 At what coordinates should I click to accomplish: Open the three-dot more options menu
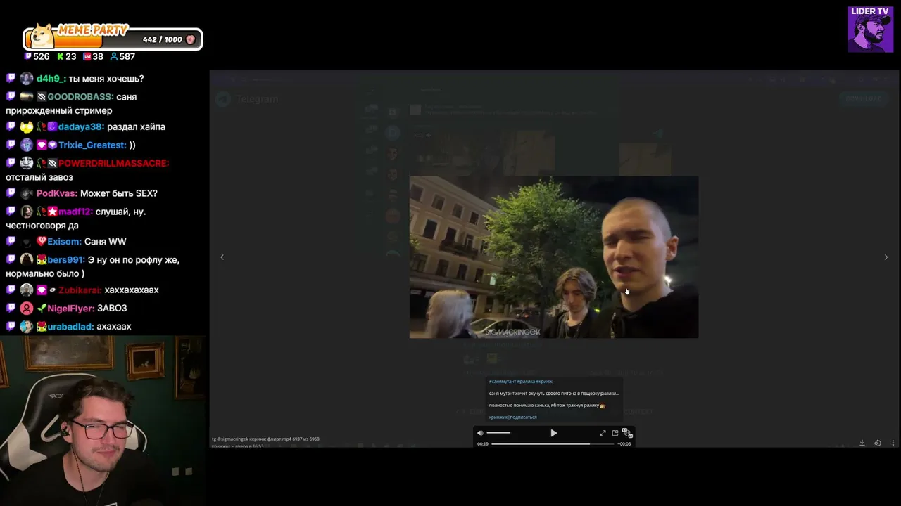pyautogui.click(x=893, y=443)
